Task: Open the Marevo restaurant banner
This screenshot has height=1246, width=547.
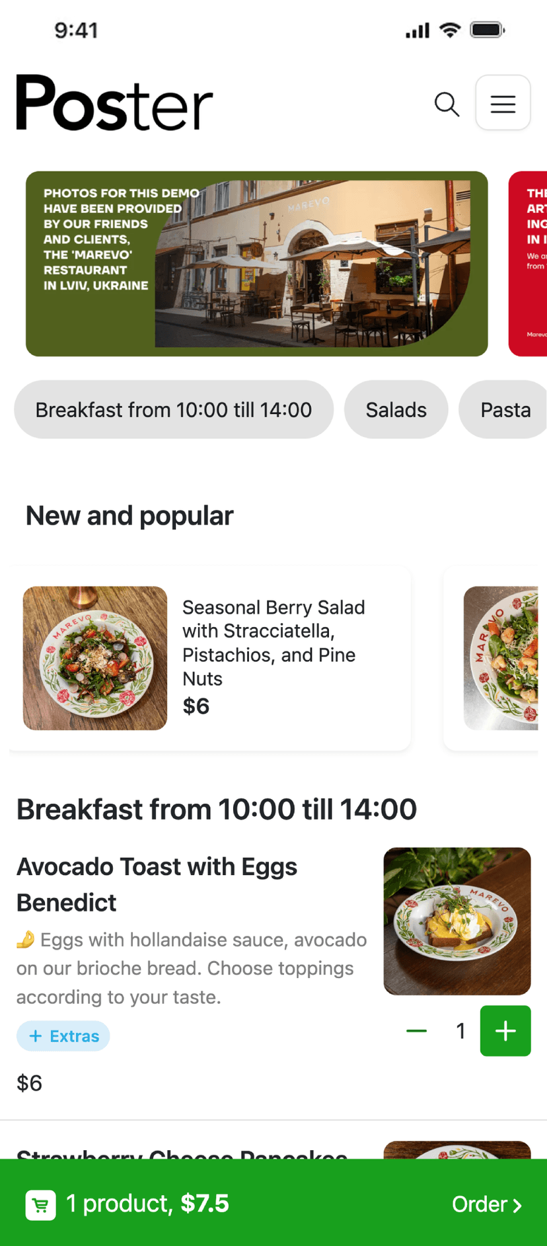Action: tap(256, 263)
